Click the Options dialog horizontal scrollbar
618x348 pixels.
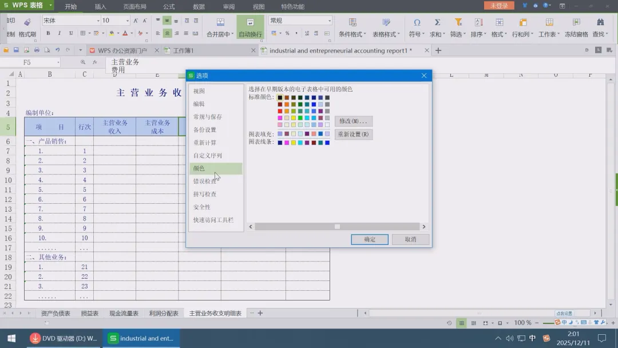pos(337,227)
